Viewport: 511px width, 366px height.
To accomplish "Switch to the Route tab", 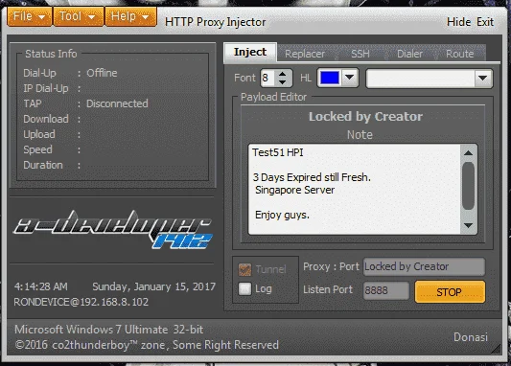I will tap(459, 54).
